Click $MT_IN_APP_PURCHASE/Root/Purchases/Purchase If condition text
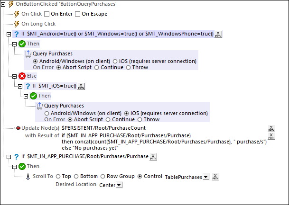289x205 pixels. pos(88,156)
